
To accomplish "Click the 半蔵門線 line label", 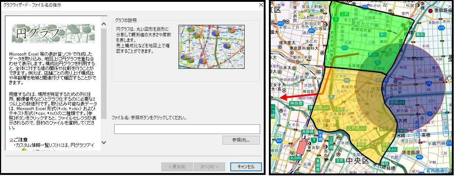I will tap(437, 143).
